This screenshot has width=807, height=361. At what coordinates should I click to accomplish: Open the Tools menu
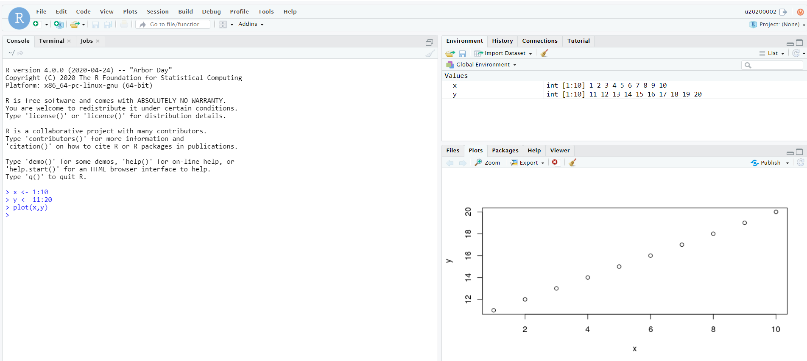(x=266, y=11)
